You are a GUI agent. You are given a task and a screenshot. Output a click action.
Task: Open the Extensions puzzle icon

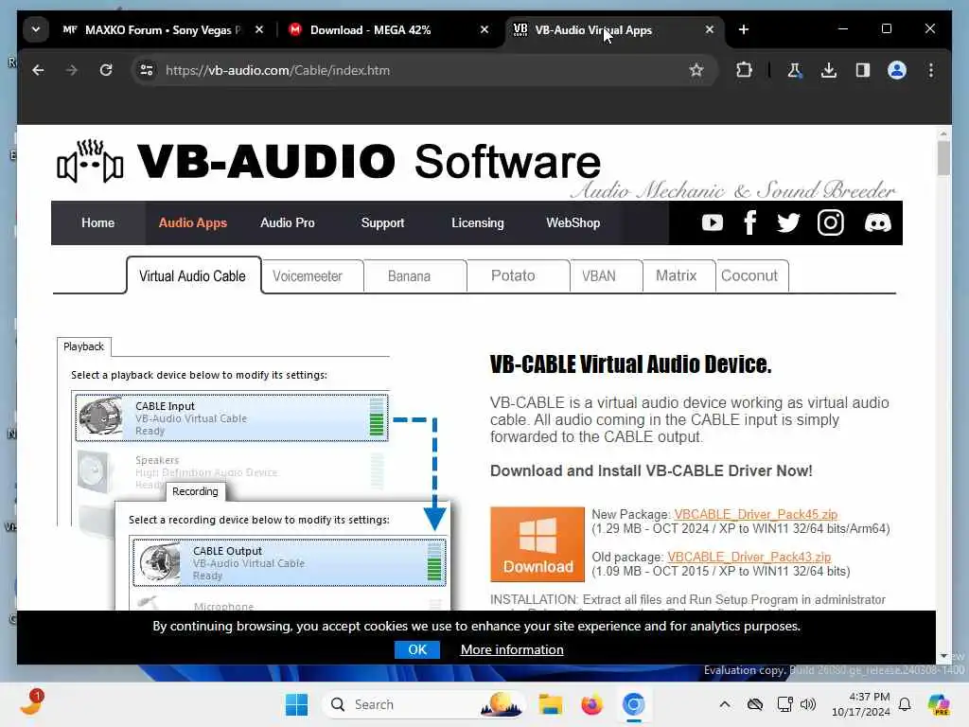pos(744,70)
